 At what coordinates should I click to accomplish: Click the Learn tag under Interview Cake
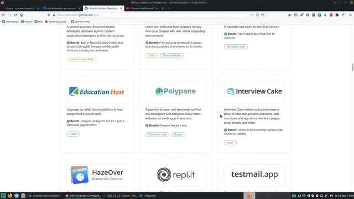coord(230,143)
